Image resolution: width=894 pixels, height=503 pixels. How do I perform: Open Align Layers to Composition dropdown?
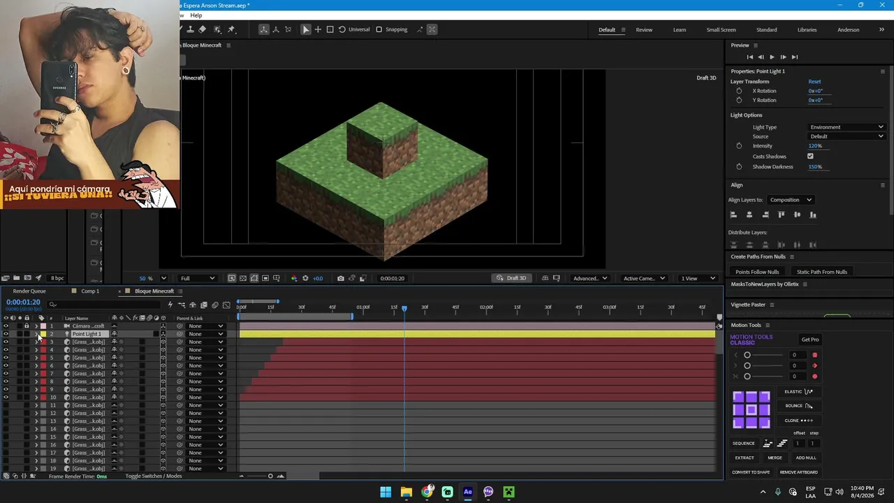point(791,200)
